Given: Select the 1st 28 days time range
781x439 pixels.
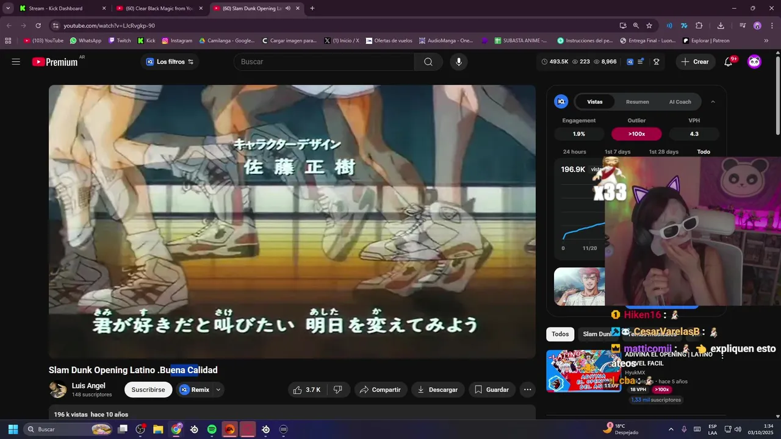Looking at the screenshot, I should [663, 152].
